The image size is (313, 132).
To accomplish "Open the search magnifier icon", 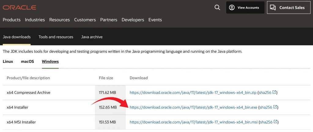I will tap(217, 8).
